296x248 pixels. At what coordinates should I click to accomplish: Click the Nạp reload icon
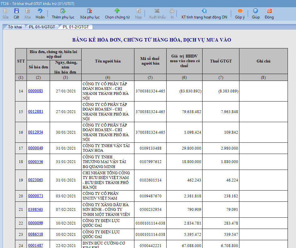[138, 11]
